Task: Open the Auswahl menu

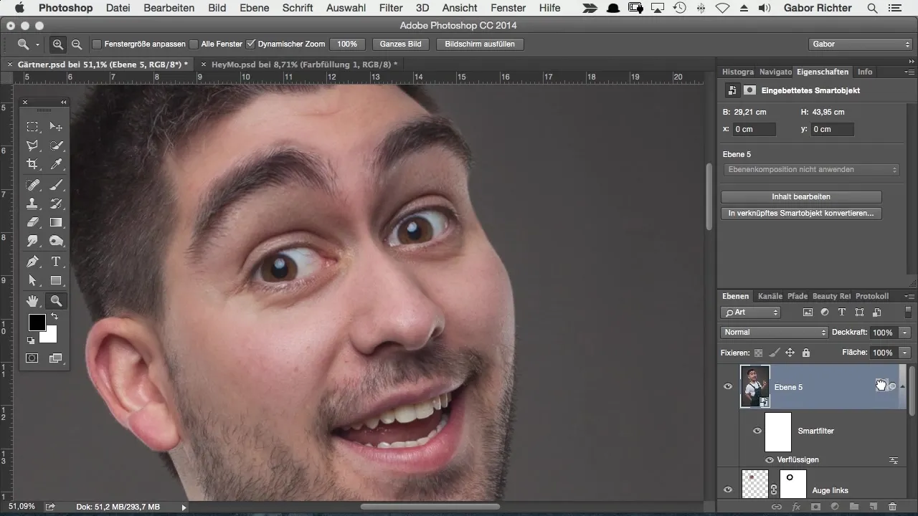Action: point(346,8)
